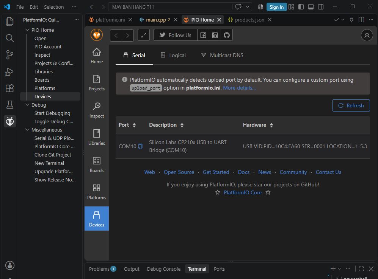The width and height of the screenshot is (378, 279).
Task: Split the editor to the right
Action: point(361,20)
